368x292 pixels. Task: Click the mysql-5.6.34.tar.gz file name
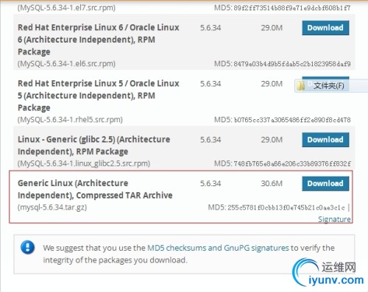tap(52, 207)
